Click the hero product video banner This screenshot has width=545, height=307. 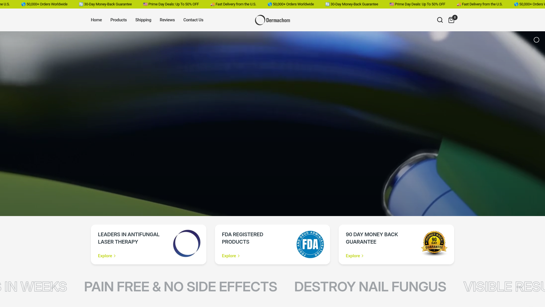pos(272,124)
